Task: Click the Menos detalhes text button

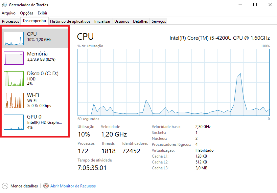Action: click(x=24, y=186)
